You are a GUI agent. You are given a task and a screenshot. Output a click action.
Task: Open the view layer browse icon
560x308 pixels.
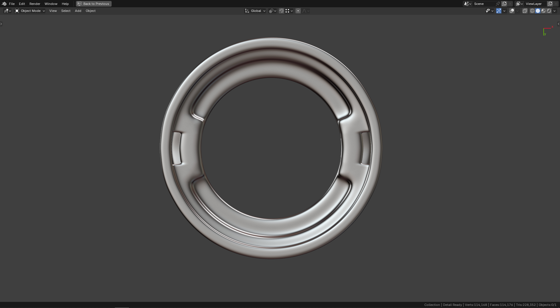(519, 4)
